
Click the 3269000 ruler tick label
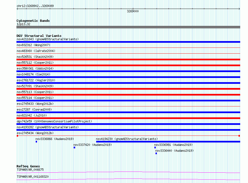[x=133, y=11]
